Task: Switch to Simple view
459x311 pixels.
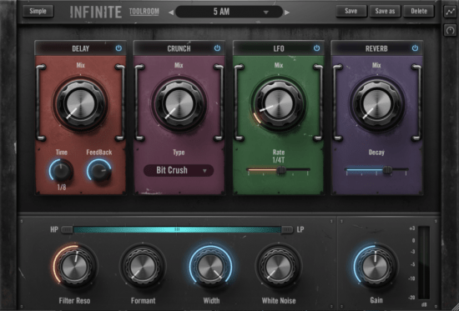Action: 38,11
